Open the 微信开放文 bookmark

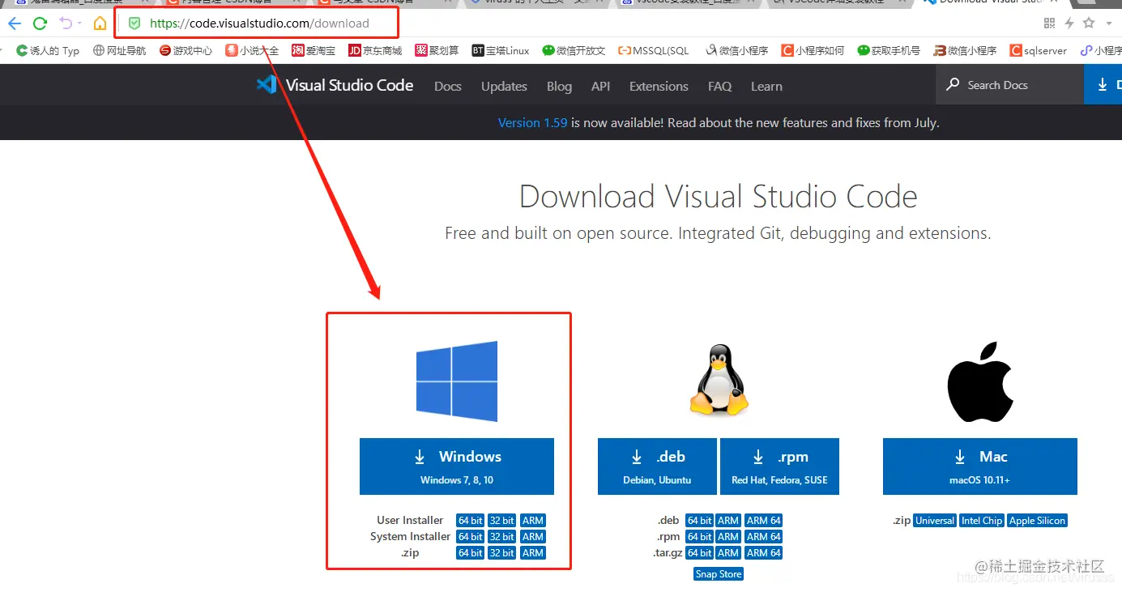[574, 50]
